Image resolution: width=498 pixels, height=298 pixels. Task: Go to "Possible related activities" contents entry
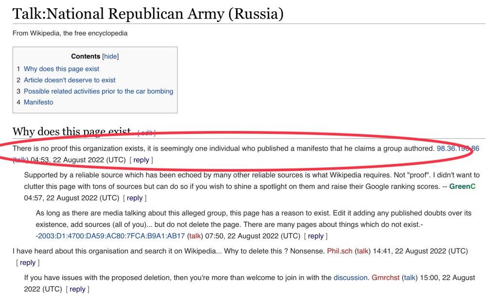98,91
